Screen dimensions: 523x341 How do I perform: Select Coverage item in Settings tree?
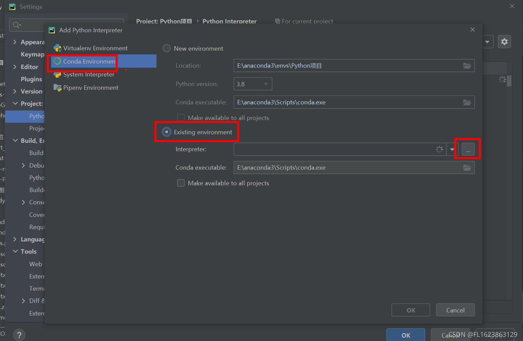click(37, 215)
